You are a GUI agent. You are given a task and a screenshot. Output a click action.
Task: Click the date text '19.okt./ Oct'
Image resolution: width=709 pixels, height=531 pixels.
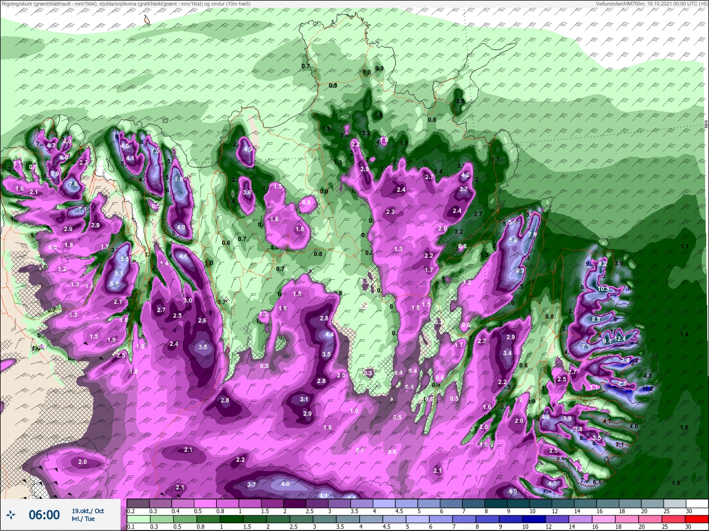coord(88,511)
